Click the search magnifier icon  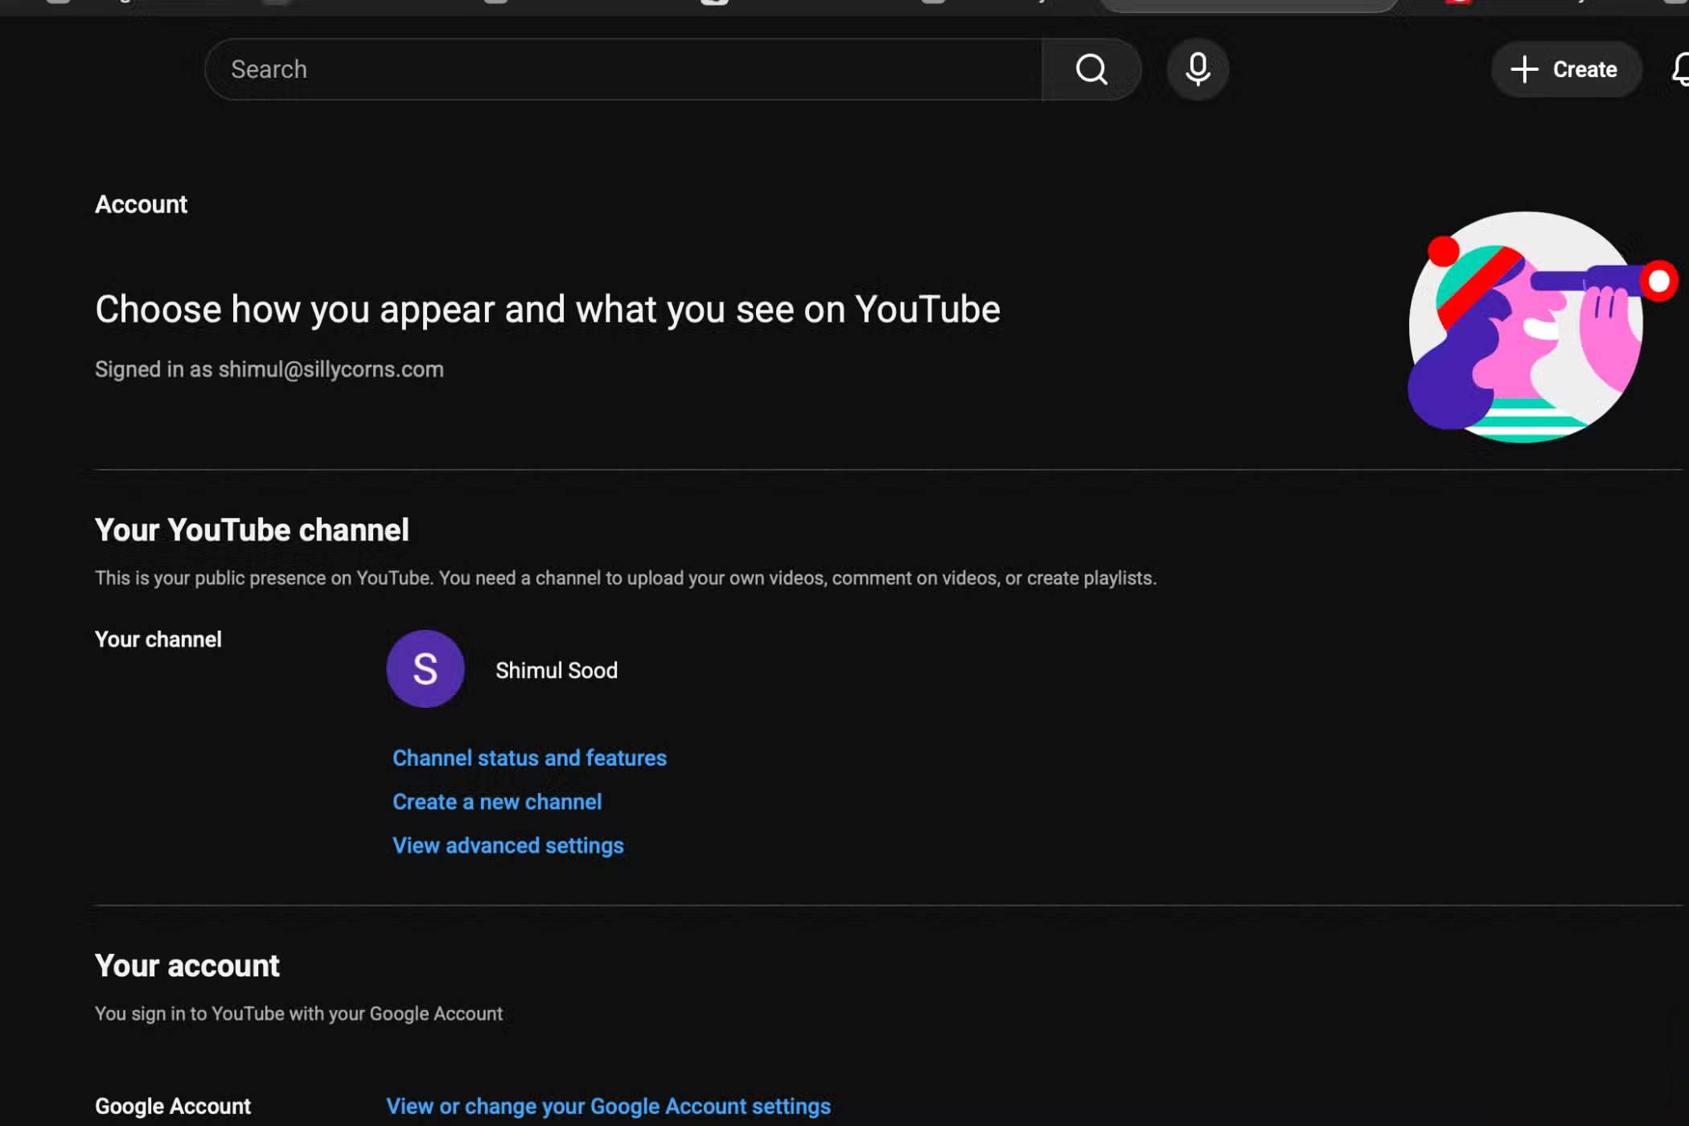click(x=1091, y=69)
